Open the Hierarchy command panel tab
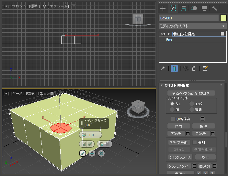 [x=184, y=8]
